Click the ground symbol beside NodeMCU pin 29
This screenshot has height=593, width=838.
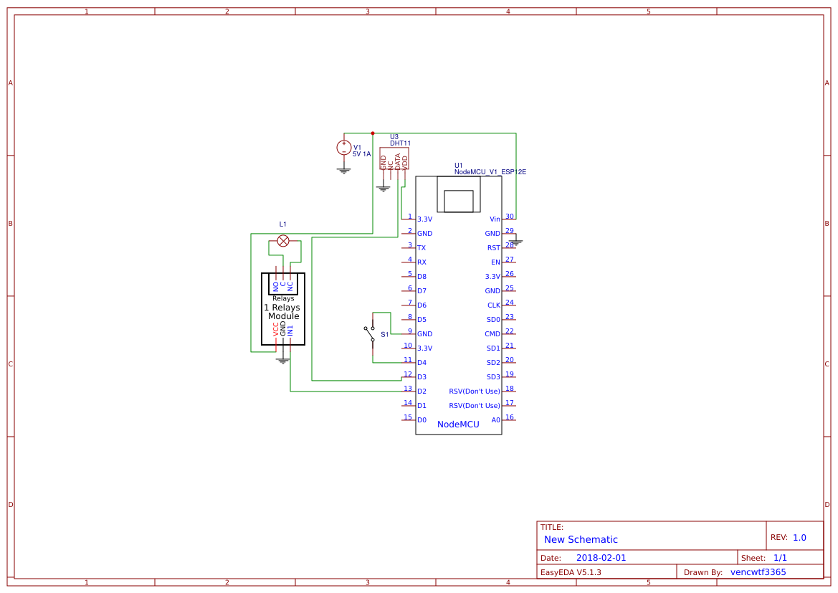(x=515, y=242)
